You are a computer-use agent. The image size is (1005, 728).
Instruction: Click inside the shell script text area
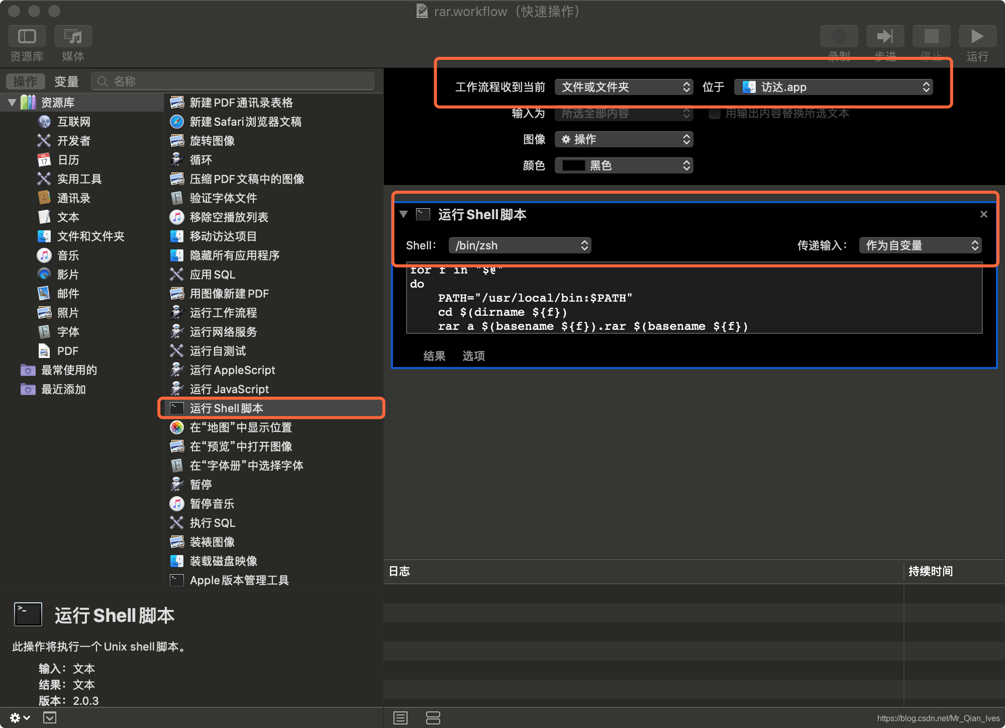pos(694,298)
